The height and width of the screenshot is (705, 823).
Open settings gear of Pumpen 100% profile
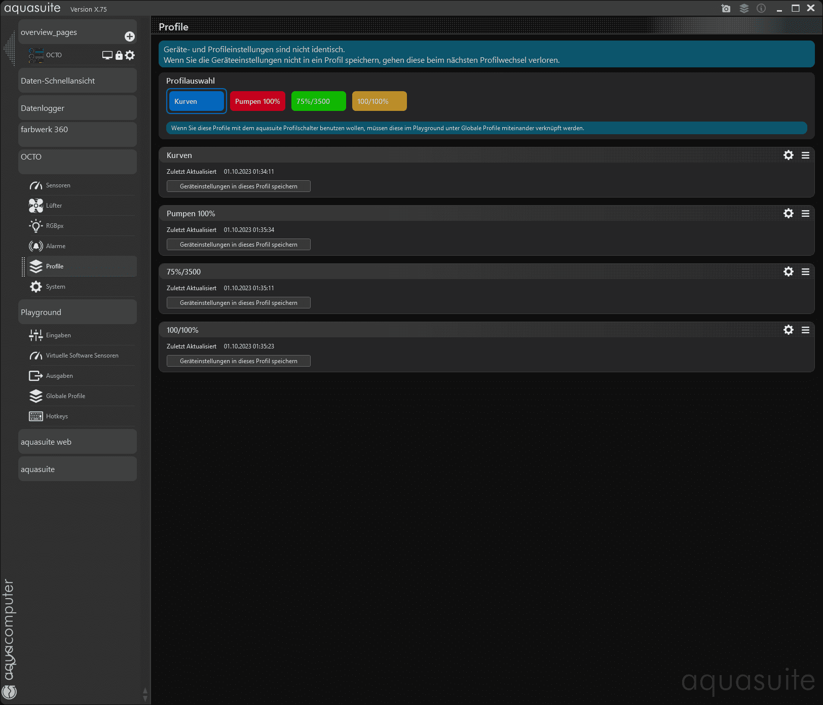[x=789, y=213]
